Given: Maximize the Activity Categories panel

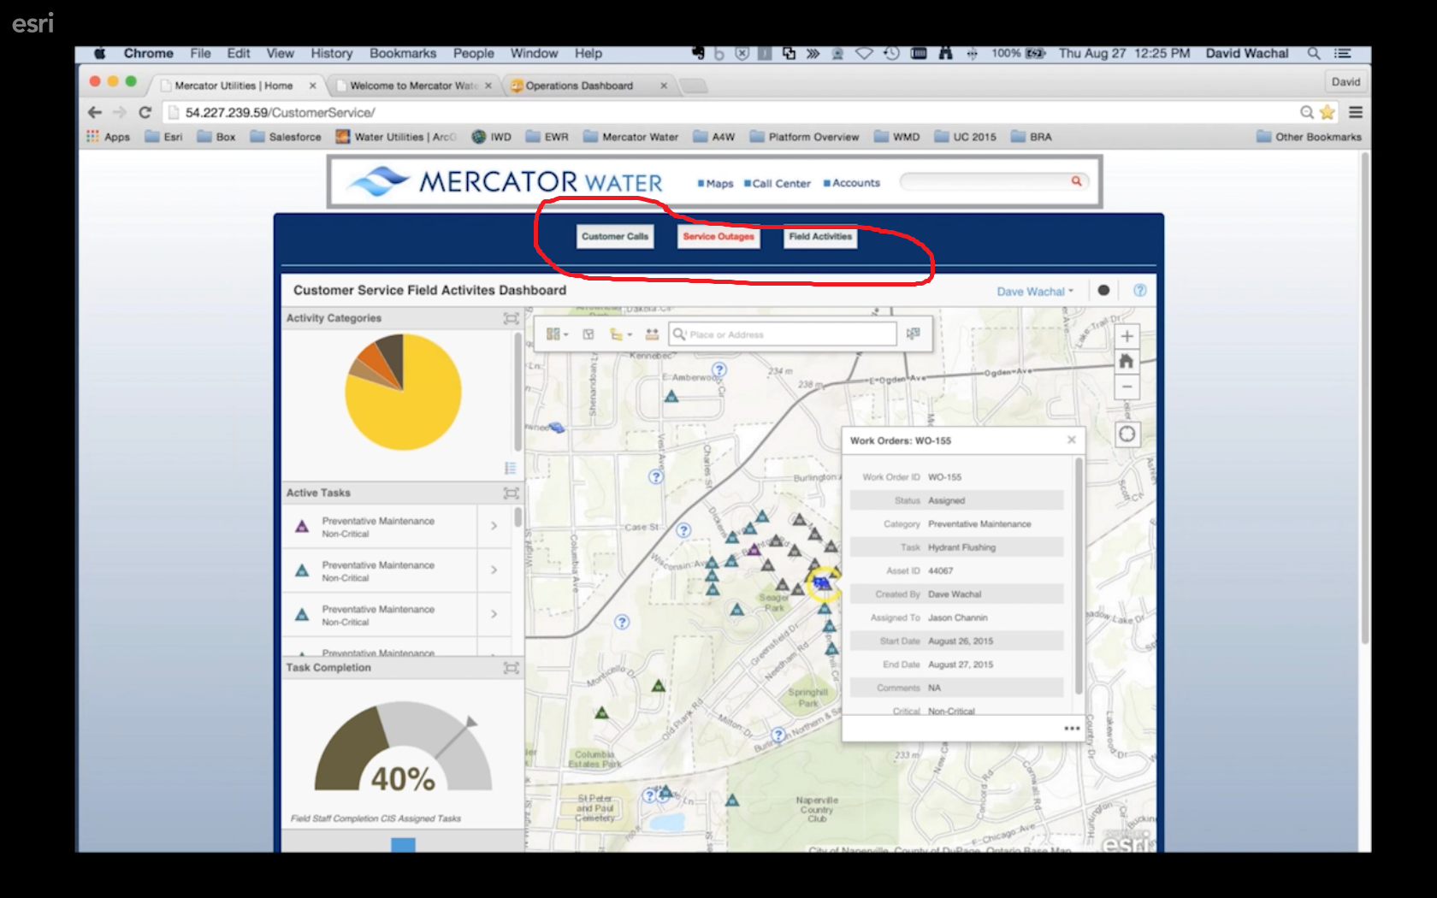Looking at the screenshot, I should (x=511, y=318).
